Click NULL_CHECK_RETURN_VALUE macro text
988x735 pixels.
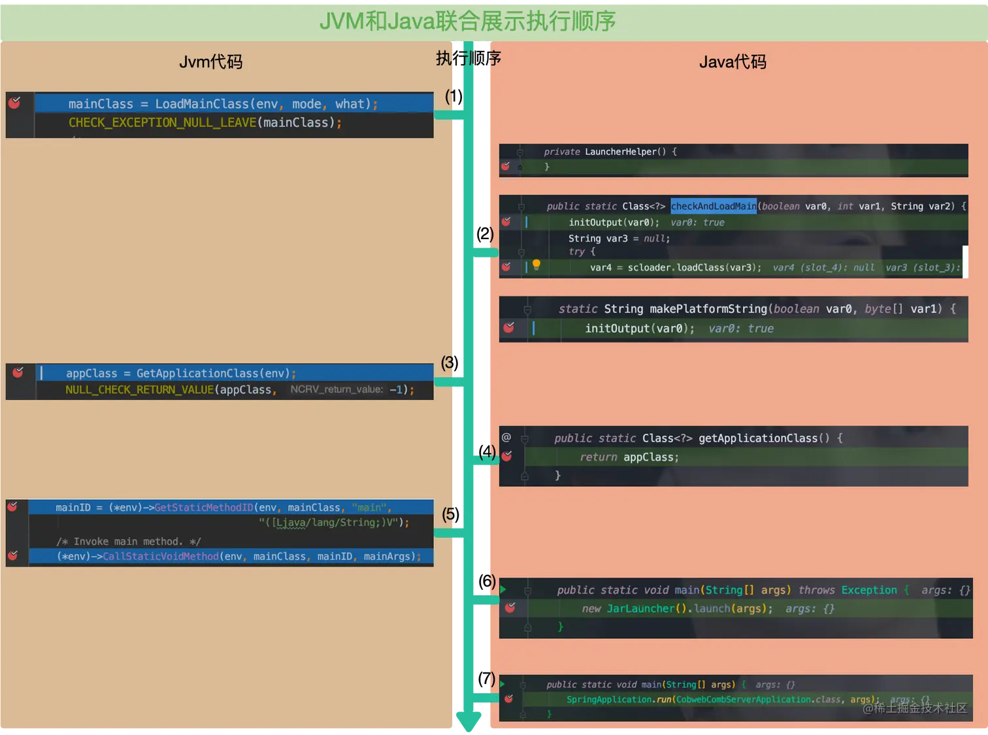coord(139,389)
